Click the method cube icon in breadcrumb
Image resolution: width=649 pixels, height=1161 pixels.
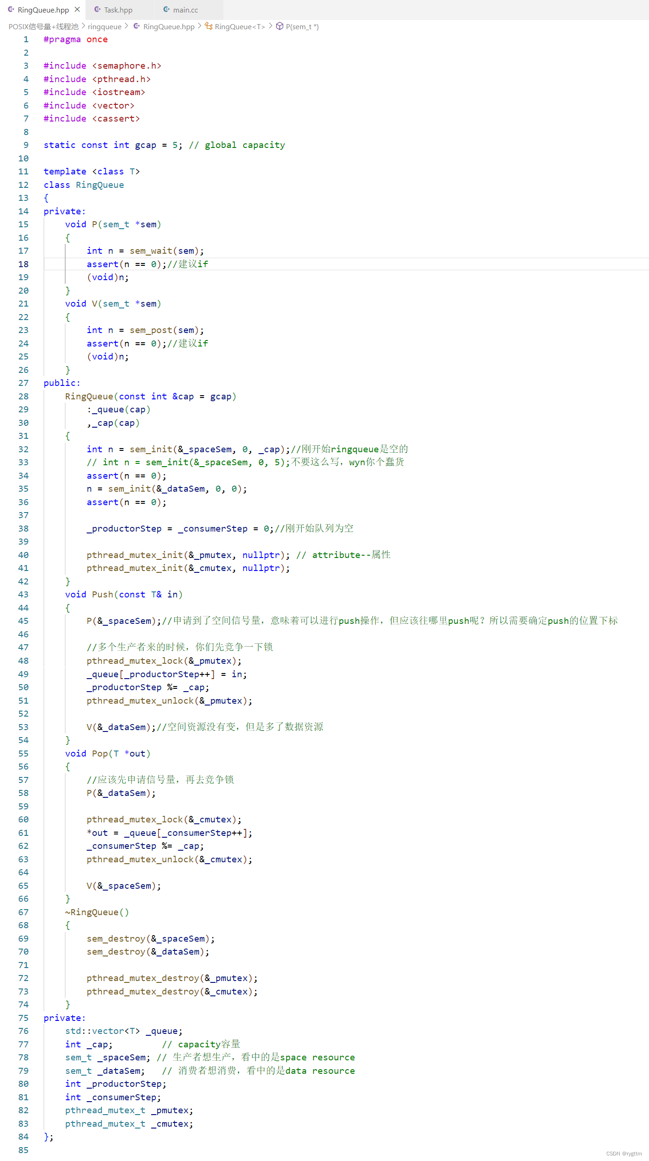pyautogui.click(x=280, y=26)
